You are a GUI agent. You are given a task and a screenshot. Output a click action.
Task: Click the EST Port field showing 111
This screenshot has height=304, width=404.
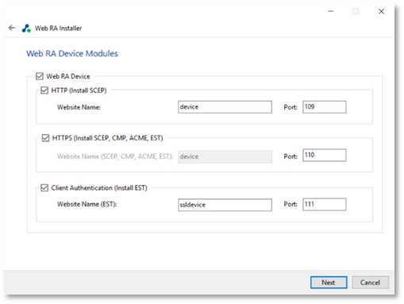point(325,205)
